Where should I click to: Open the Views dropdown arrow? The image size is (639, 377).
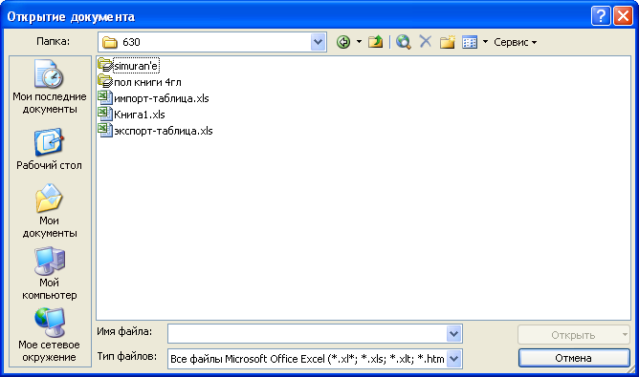point(485,42)
